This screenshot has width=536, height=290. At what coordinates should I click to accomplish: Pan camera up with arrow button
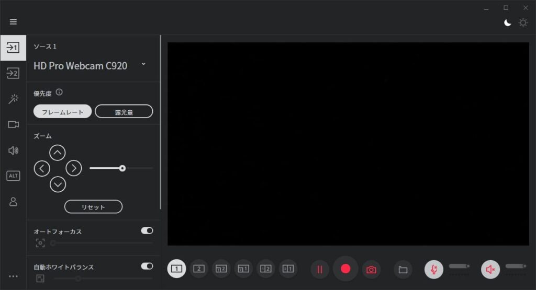pos(58,153)
